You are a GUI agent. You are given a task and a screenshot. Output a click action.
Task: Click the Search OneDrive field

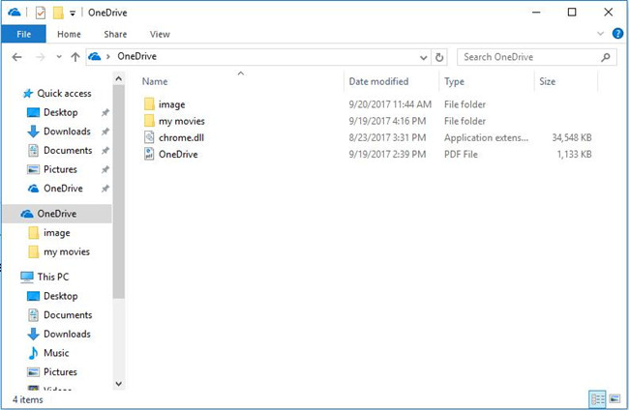pyautogui.click(x=536, y=57)
